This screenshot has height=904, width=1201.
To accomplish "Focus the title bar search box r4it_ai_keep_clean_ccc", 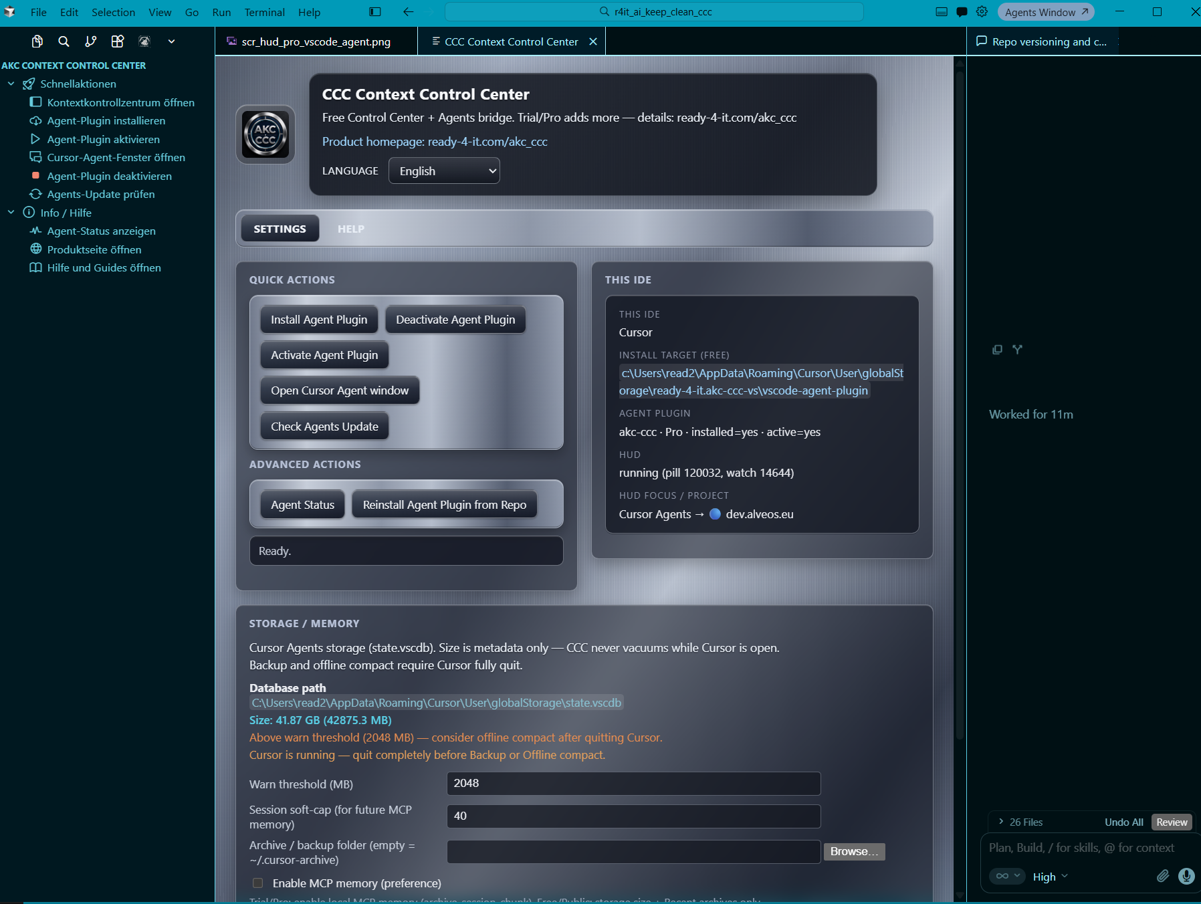I will [x=654, y=12].
